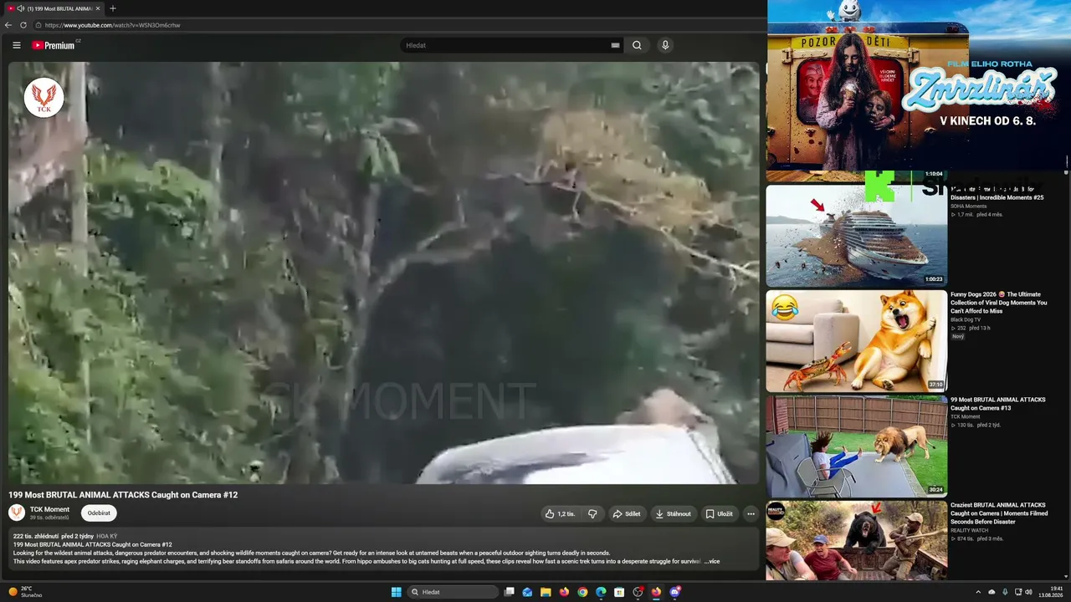Open the clock showing 19:41
The image size is (1071, 602).
click(1050, 592)
